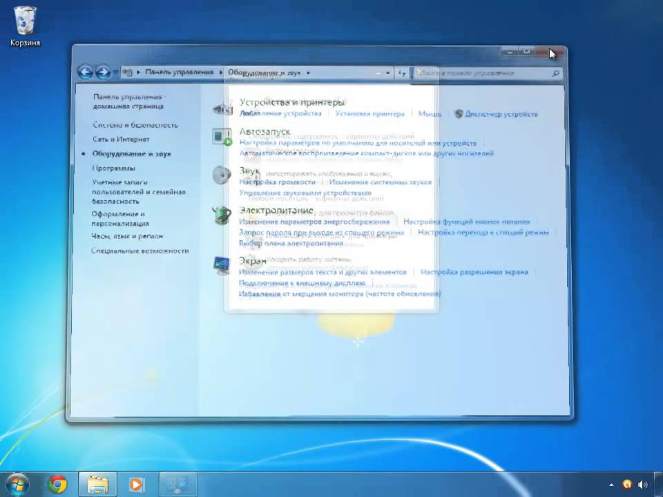Image resolution: width=663 pixels, height=497 pixels.
Task: Click the orange tray notification icon
Action: click(x=627, y=485)
